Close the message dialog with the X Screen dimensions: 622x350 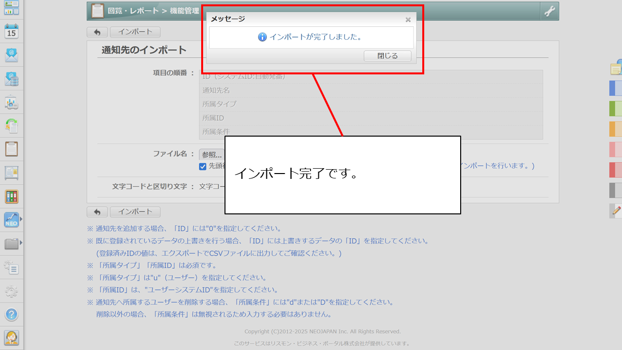(x=408, y=20)
